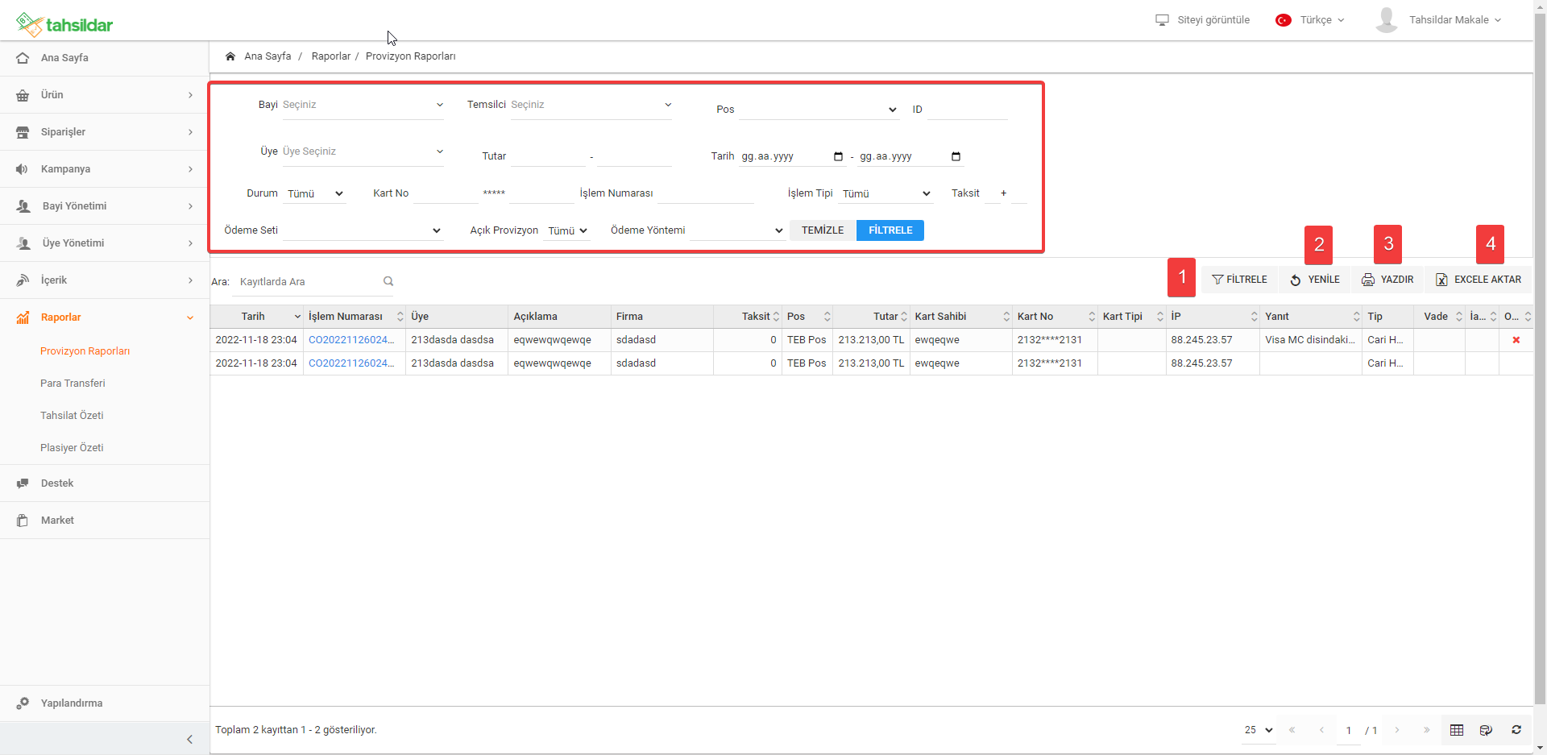Screen dimensions: 1547x755
Task: Open the Bayi Seçiniz dropdown
Action: click(363, 105)
